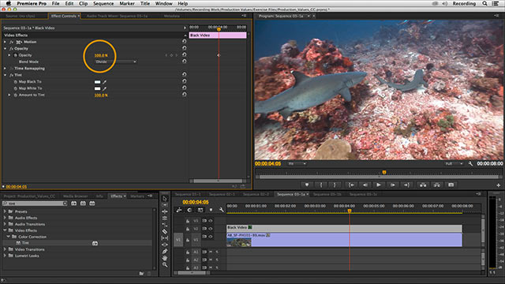Open Program Monitor zoom level Fit dropdown
Screen dimensions: 505x284
297,164
